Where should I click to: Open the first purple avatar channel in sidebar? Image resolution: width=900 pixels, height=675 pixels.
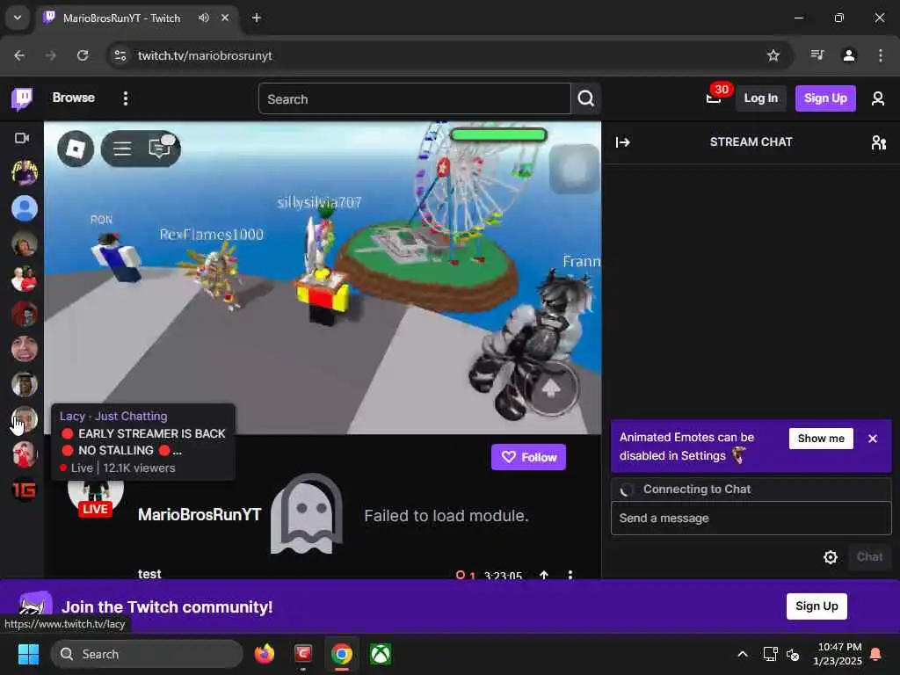click(x=24, y=173)
